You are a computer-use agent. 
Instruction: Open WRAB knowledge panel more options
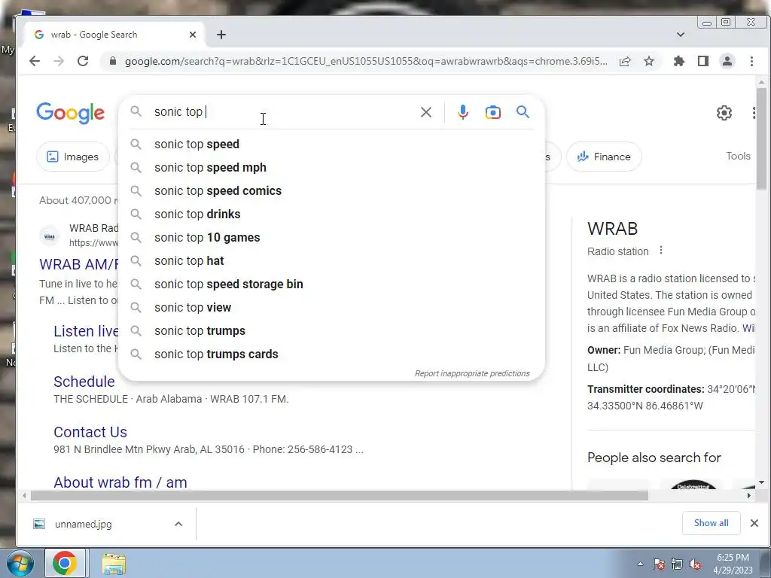tap(661, 251)
